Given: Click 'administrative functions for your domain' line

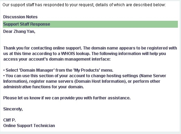Looking at the screenshot, I should (x=43, y=87).
